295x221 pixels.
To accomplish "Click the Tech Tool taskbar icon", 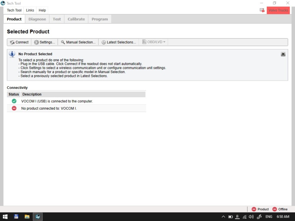I will click(38, 217).
